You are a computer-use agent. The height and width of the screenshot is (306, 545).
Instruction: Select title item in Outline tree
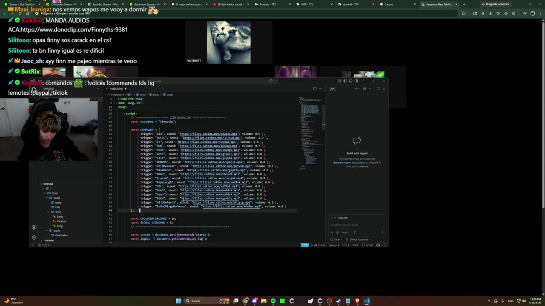pyautogui.click(x=57, y=207)
